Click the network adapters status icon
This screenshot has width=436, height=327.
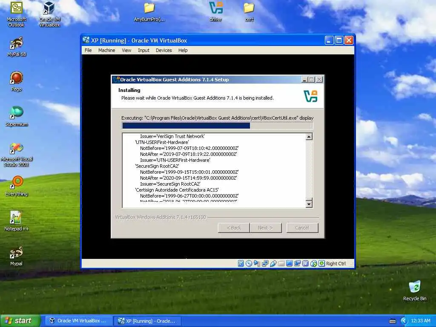click(x=265, y=263)
